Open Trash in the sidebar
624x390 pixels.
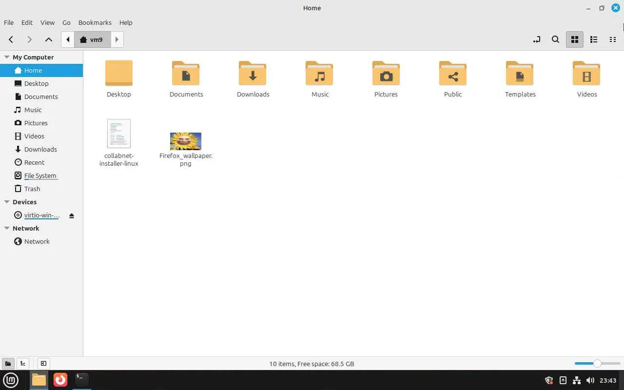(41, 189)
